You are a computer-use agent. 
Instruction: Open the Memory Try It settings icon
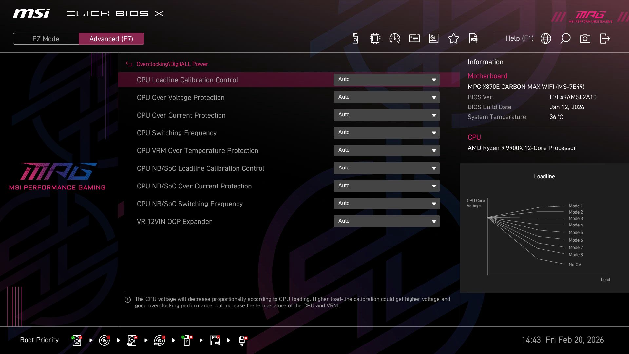coord(414,38)
